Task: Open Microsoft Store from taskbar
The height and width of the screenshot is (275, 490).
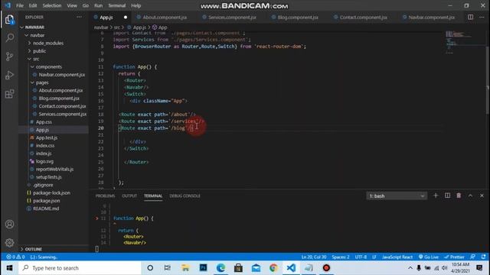Action: [238, 268]
